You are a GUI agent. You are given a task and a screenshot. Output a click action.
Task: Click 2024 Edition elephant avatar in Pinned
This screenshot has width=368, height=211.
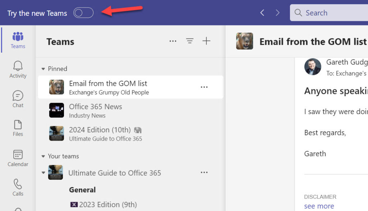(56, 133)
